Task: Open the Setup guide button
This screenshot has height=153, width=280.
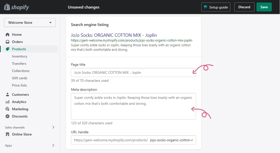Action: pos(216,7)
